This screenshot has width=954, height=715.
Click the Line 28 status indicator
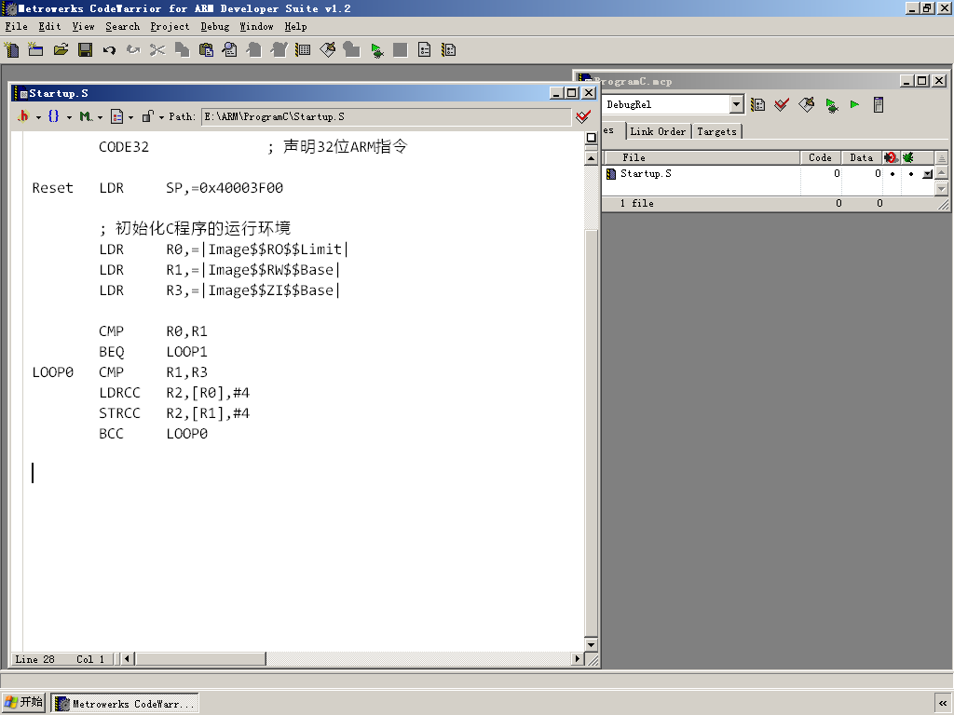tap(35, 659)
